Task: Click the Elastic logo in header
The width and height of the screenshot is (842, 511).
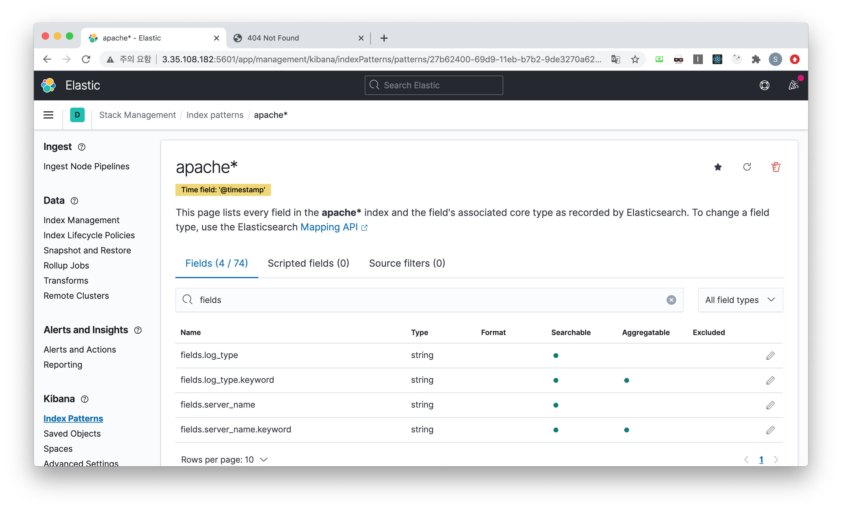Action: coord(48,85)
